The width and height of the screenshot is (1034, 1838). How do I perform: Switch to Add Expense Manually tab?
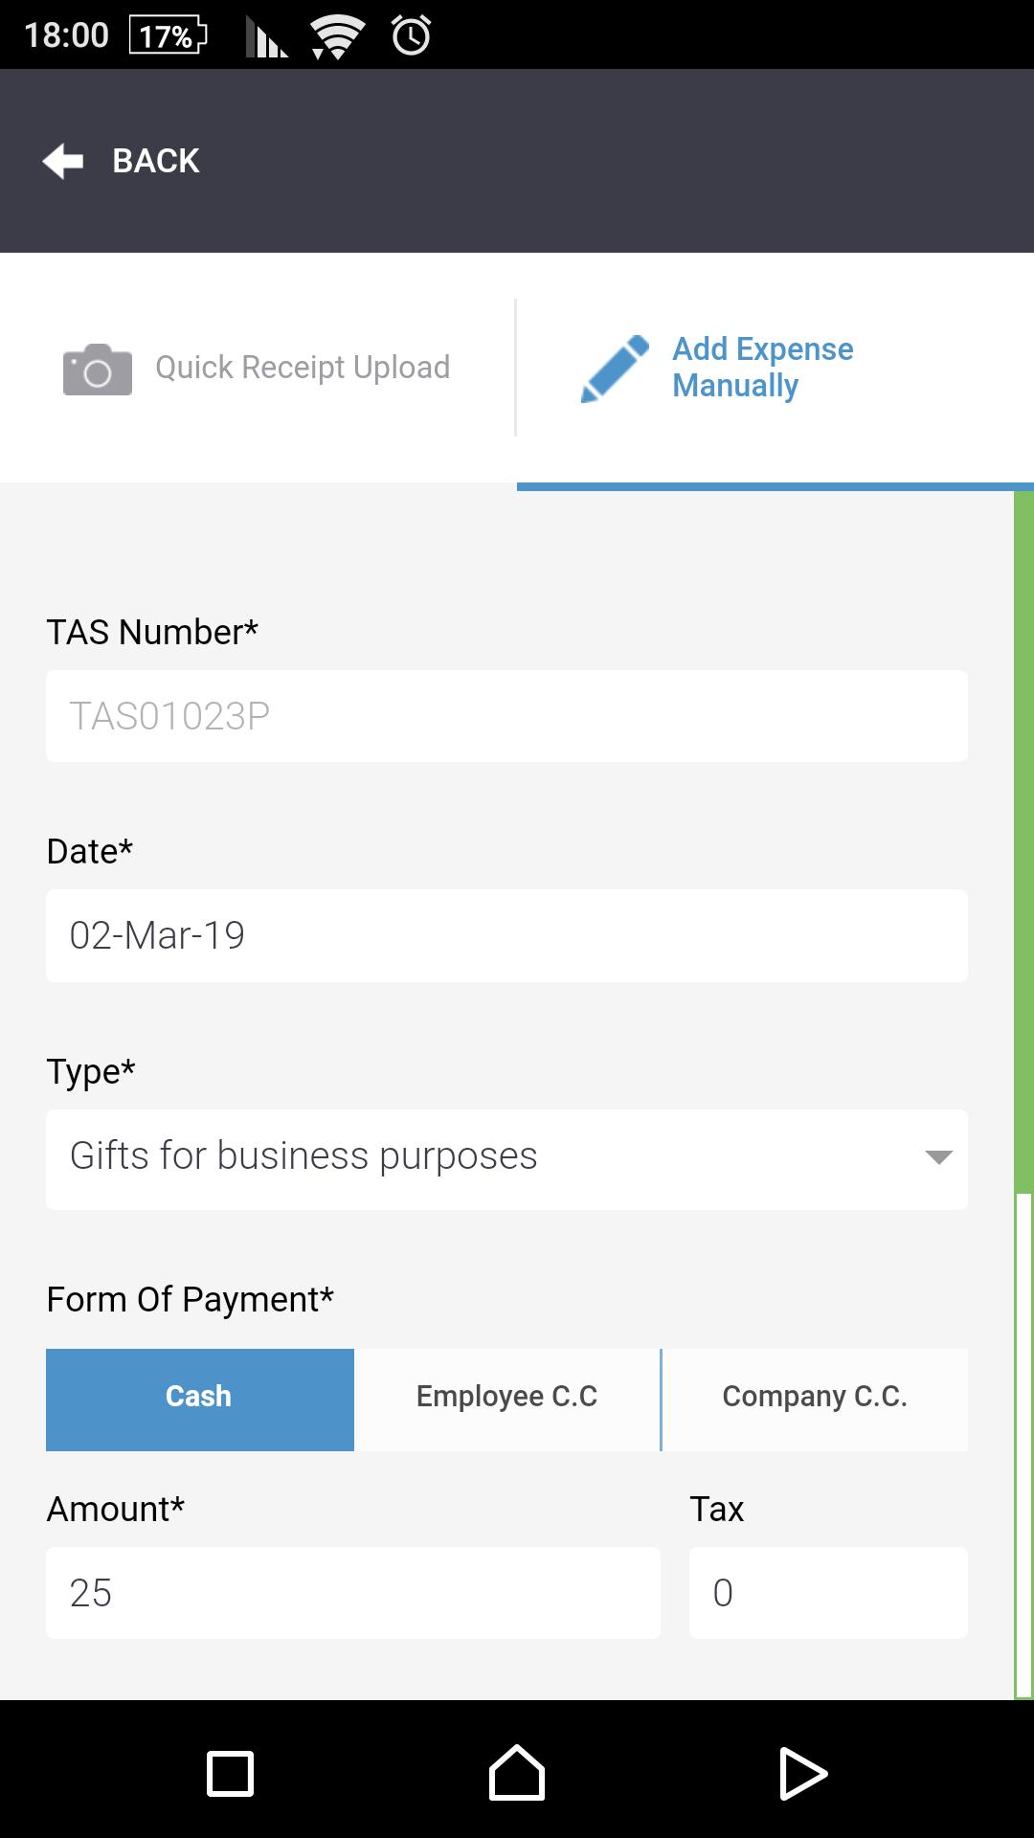tap(763, 368)
